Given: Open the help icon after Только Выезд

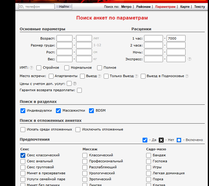Looking at the screenshot, I should [136, 76].
